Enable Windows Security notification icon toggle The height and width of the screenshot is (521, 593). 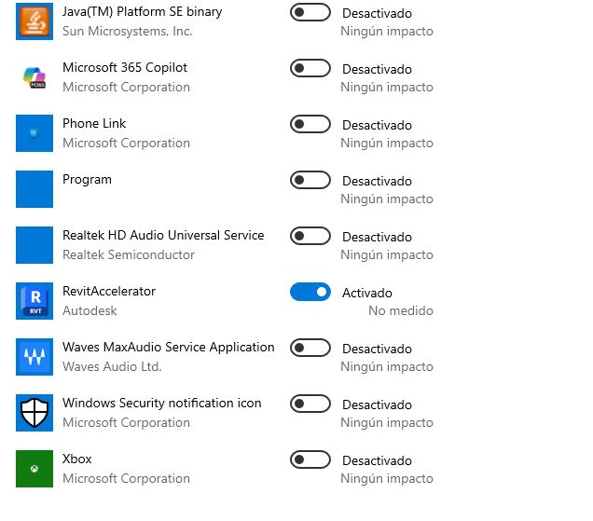pos(310,404)
